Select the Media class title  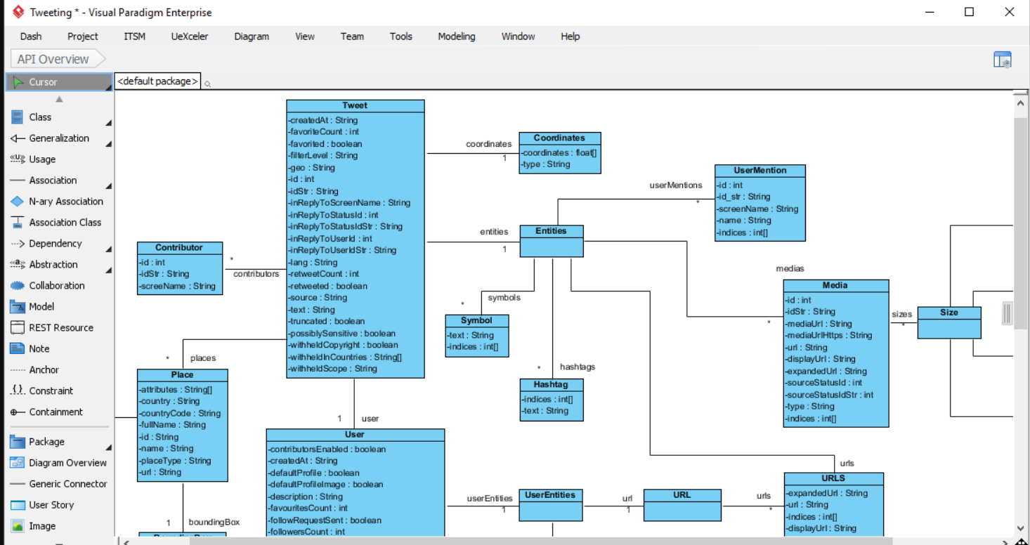pos(835,286)
